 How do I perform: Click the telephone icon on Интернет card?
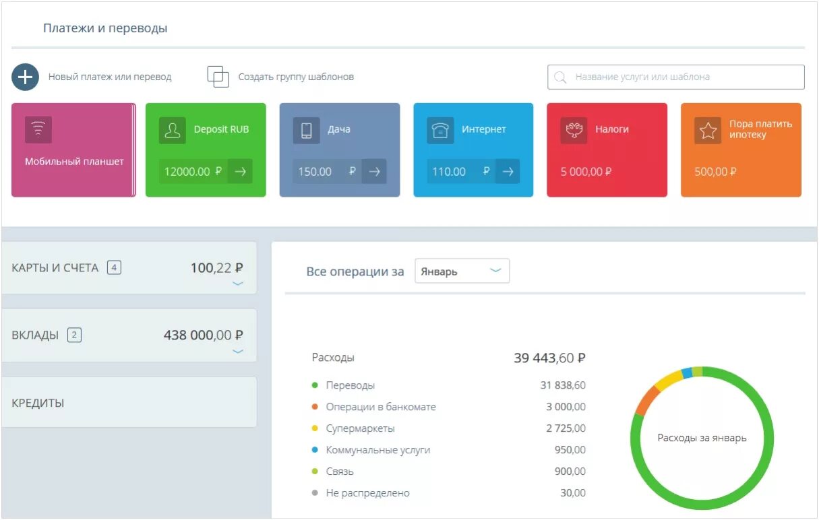pos(440,130)
